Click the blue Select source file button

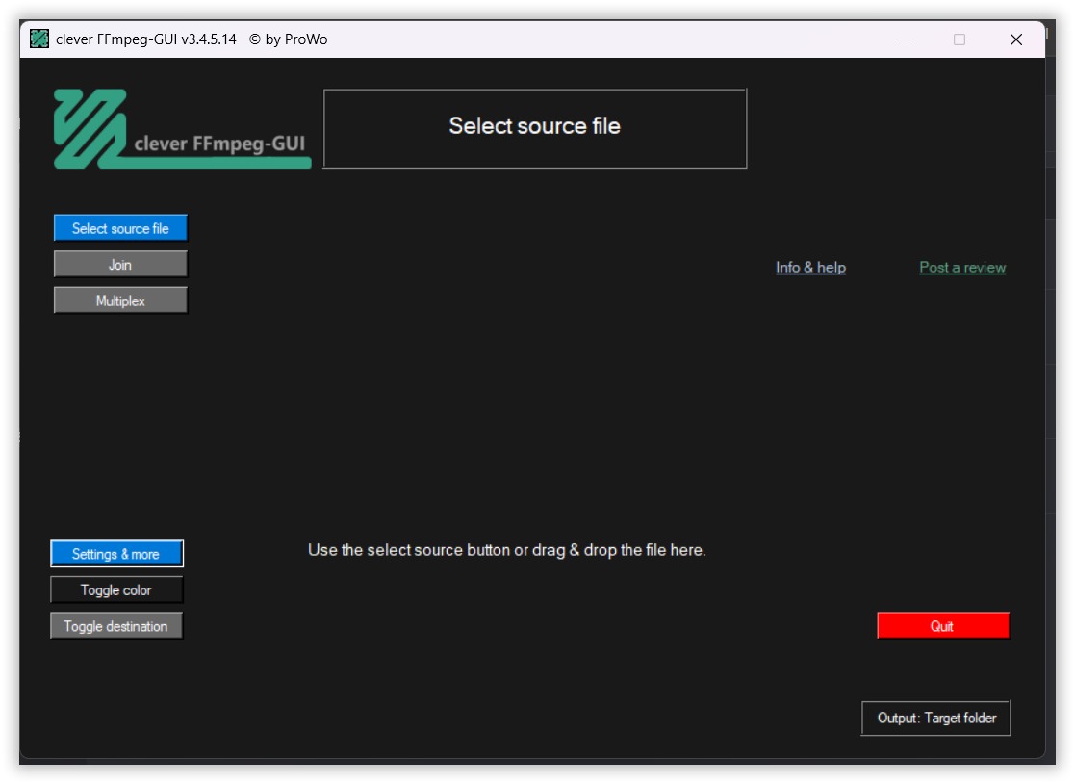point(120,228)
